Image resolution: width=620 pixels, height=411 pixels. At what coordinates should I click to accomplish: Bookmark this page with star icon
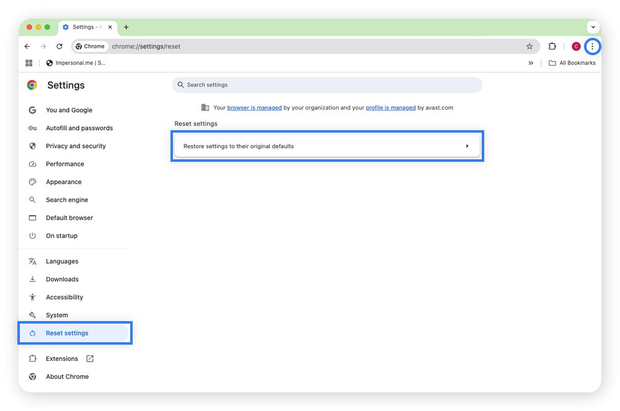[529, 46]
